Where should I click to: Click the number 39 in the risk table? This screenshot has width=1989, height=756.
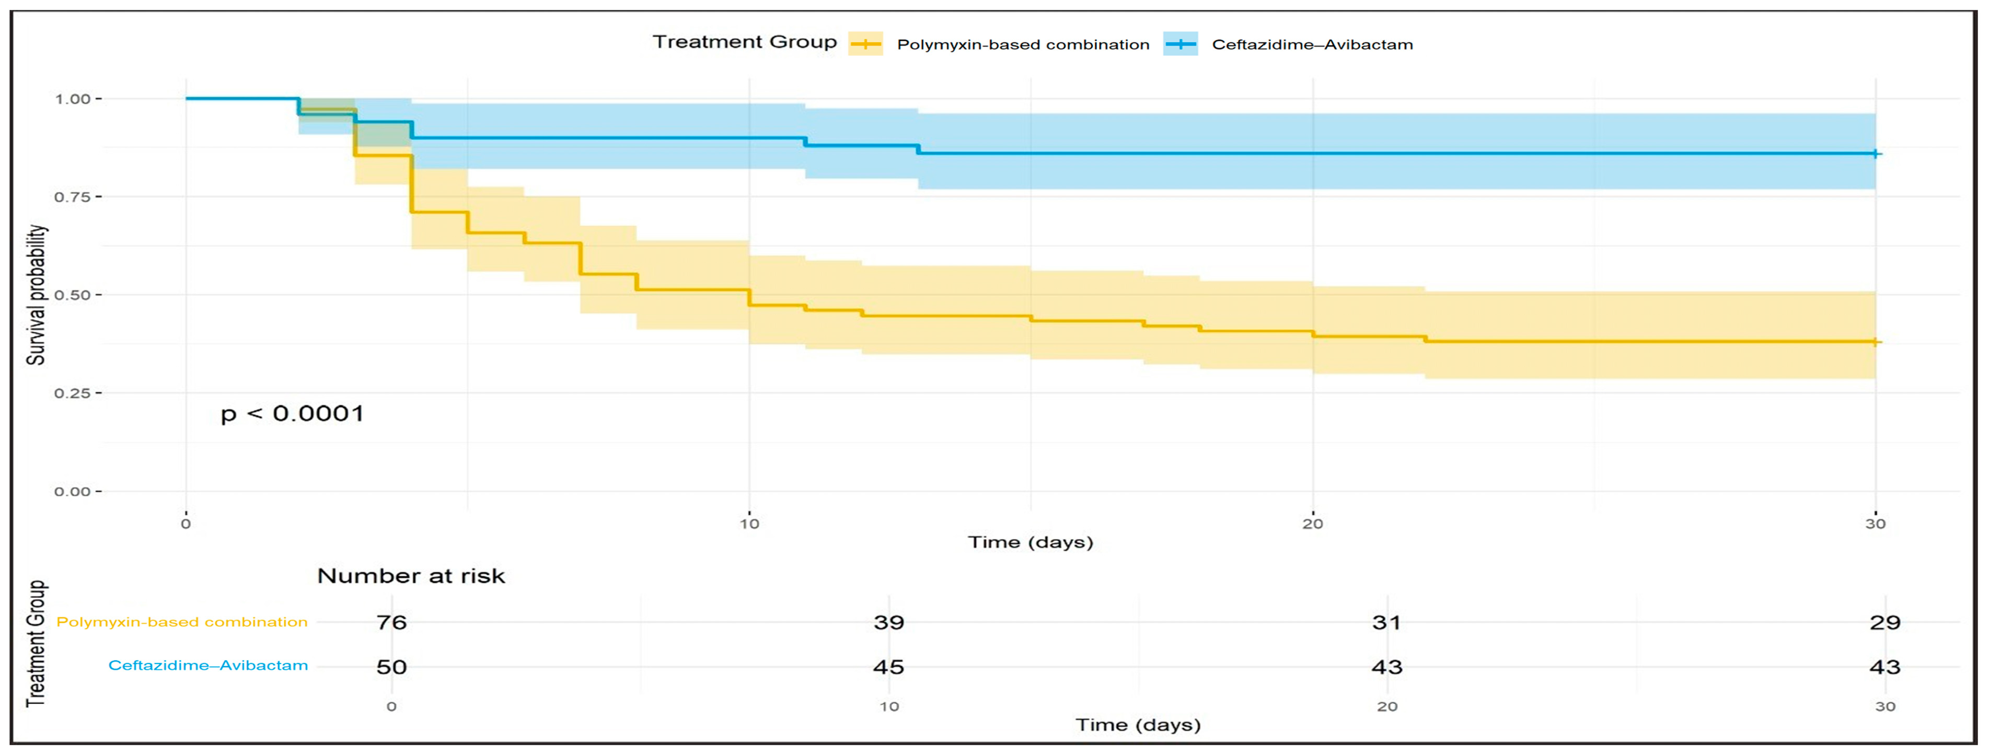889,622
